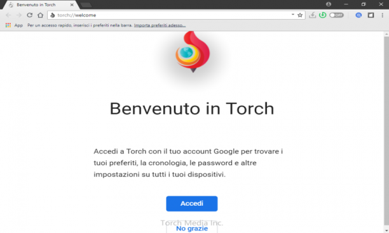389x233 pixels.
Task: Open the App shortcuts grid
Action: point(14,25)
